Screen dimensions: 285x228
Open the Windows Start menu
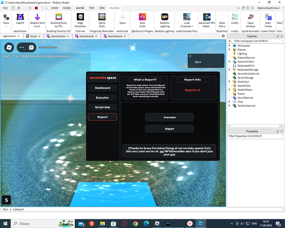pyautogui.click(x=5, y=223)
